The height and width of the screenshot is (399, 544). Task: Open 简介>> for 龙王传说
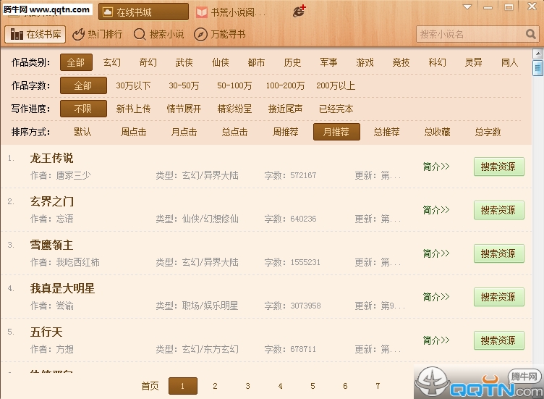coord(436,167)
